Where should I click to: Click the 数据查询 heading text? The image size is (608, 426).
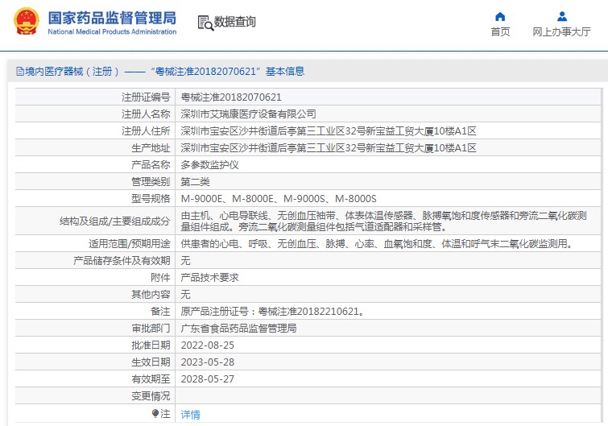[x=235, y=22]
